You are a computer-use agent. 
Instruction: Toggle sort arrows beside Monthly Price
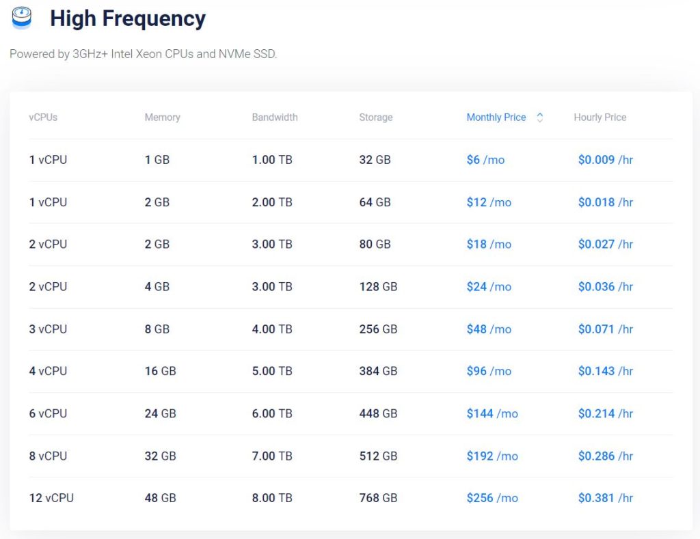(540, 118)
